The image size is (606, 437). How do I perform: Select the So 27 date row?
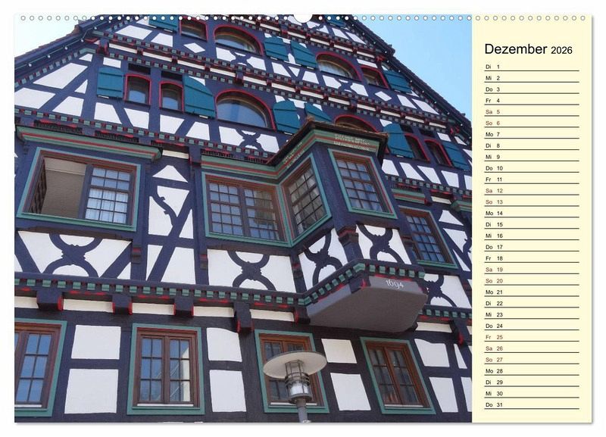point(532,360)
